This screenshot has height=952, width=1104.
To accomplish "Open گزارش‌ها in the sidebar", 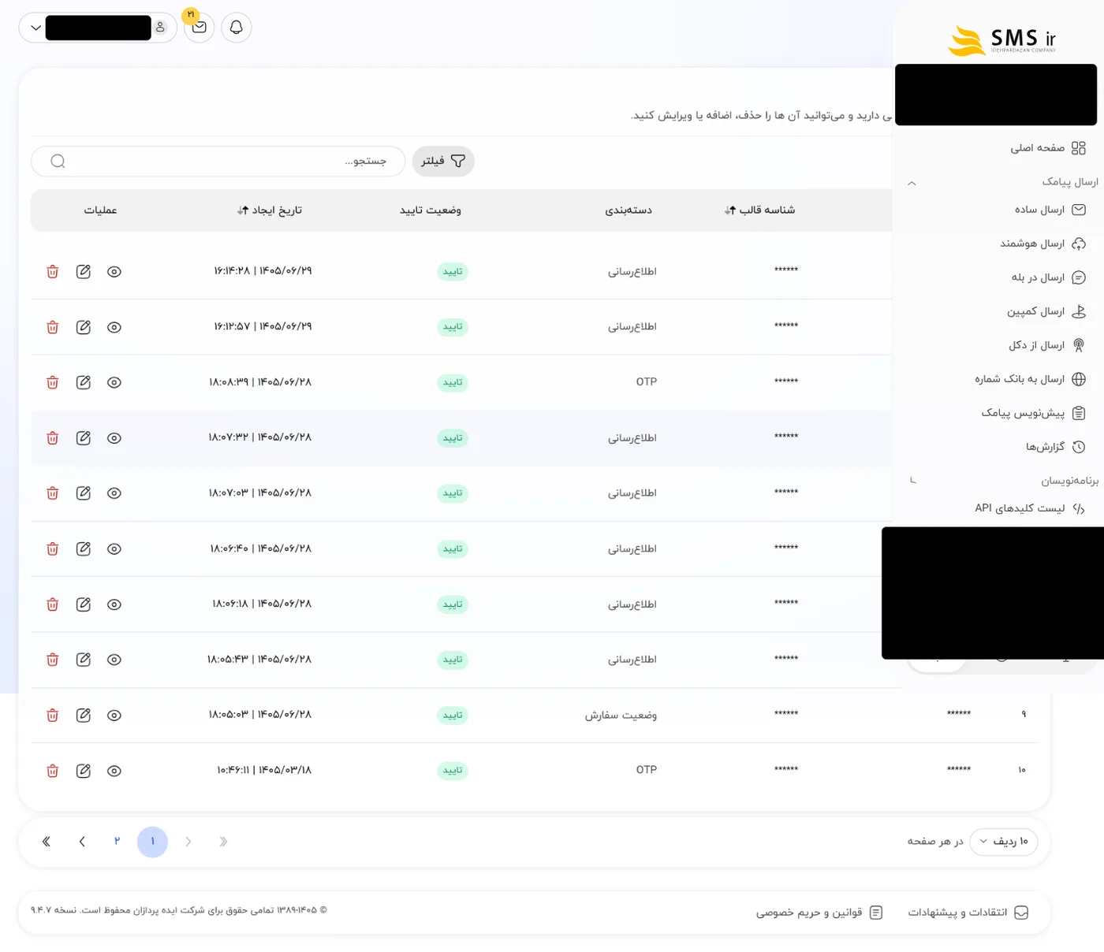I will [x=1056, y=447].
